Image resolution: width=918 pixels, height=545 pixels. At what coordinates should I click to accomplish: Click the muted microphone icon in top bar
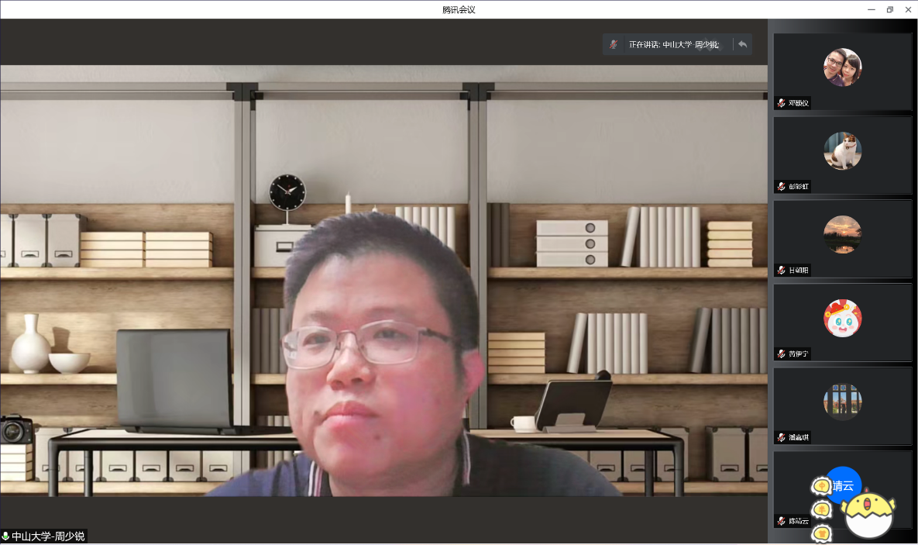pyautogui.click(x=614, y=45)
